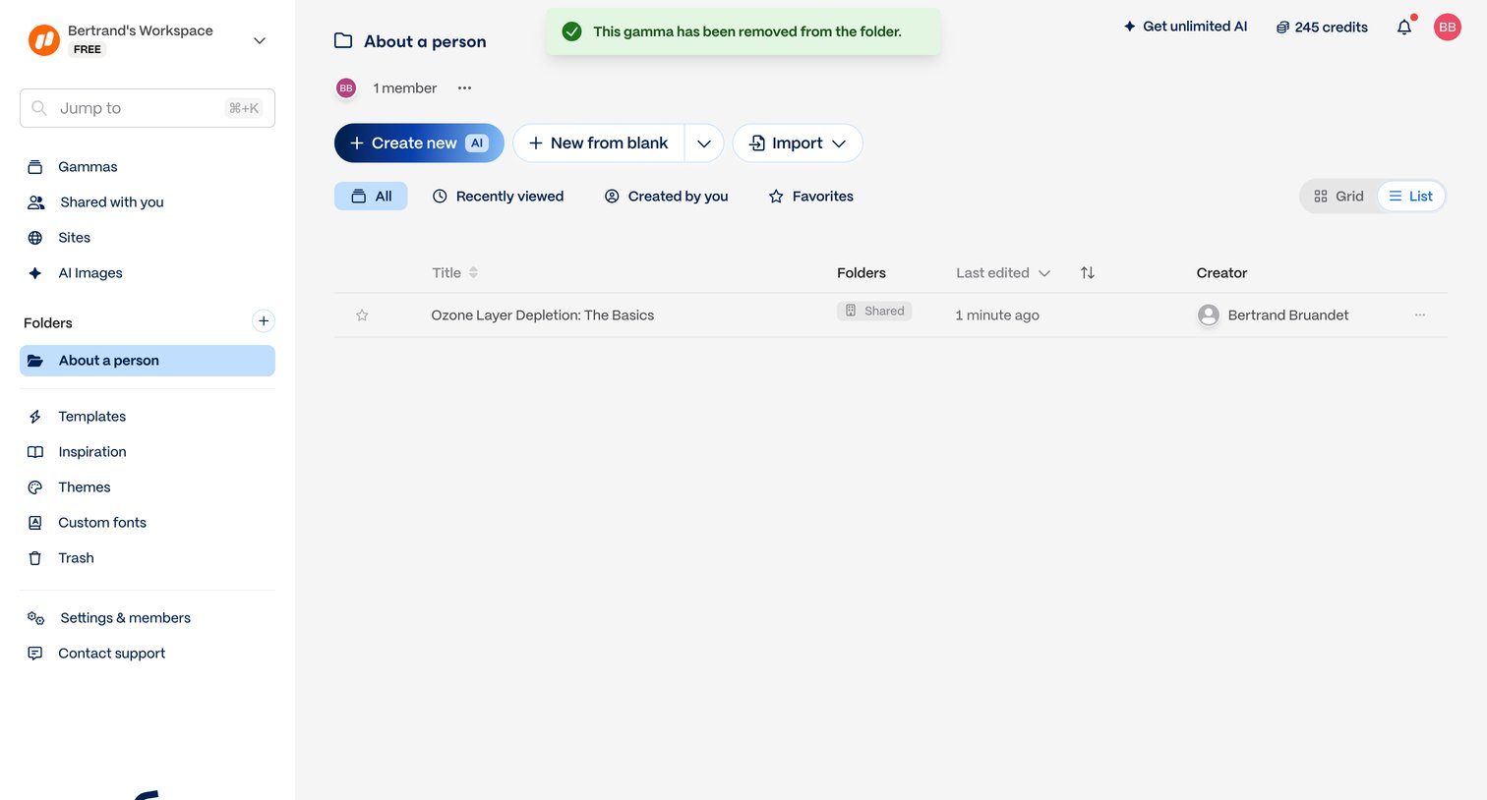This screenshot has height=800, width=1487.
Task: Select the All filter tab
Action: click(x=371, y=197)
